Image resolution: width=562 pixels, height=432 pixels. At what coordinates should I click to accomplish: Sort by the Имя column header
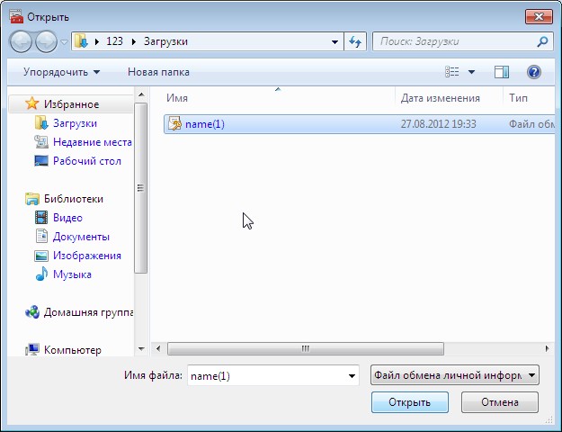click(x=177, y=98)
